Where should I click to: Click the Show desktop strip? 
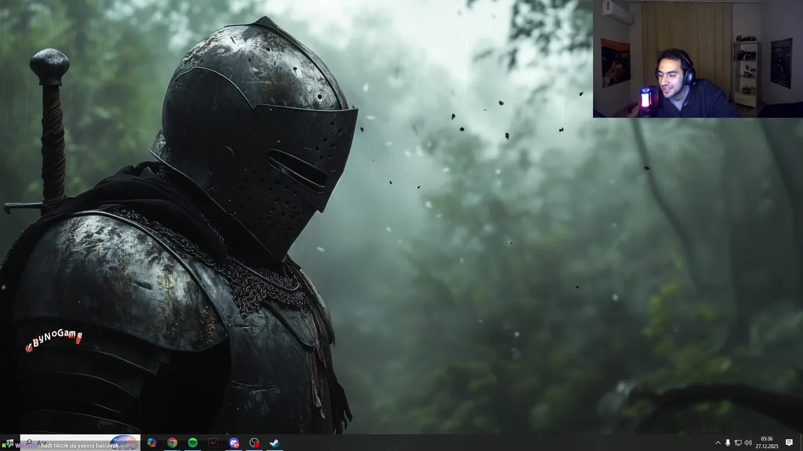click(801, 443)
